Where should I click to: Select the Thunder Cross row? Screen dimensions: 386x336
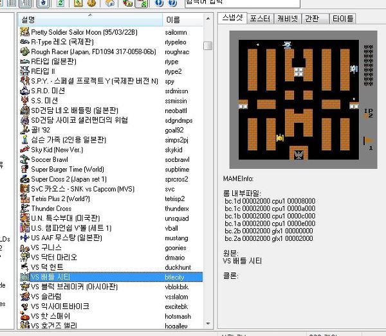point(111,208)
